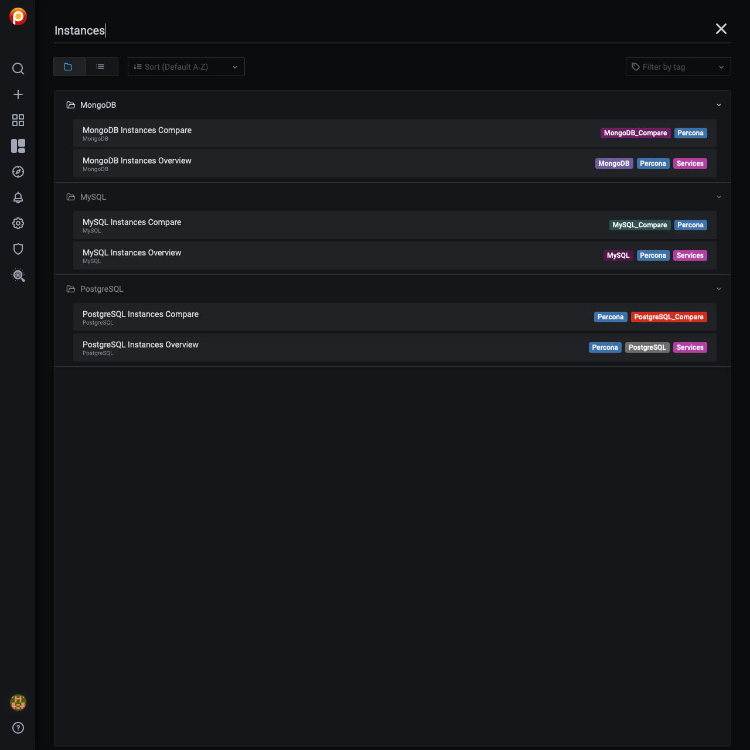
Task: Switch to folder view layout
Action: [69, 67]
